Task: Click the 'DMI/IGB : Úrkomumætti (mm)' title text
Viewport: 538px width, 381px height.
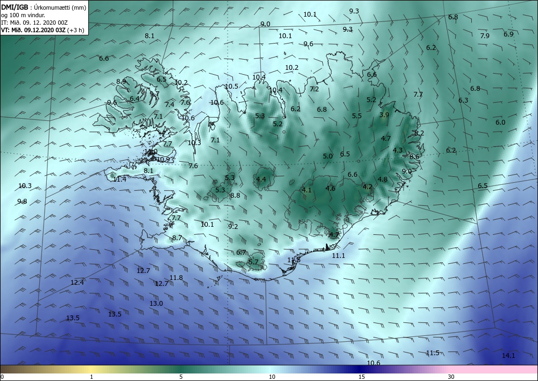Action: [x=44, y=8]
